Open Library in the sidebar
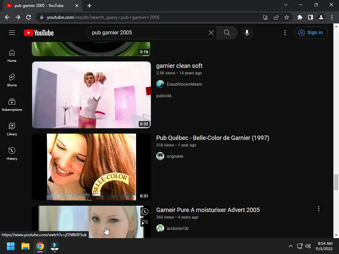Image resolution: width=339 pixels, height=254 pixels. click(x=12, y=129)
